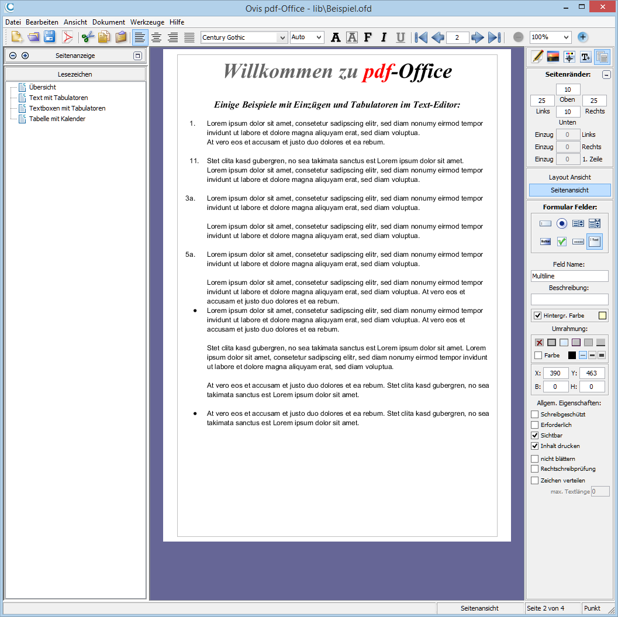Insert a list box form field
The image size is (618, 617).
pyautogui.click(x=578, y=223)
